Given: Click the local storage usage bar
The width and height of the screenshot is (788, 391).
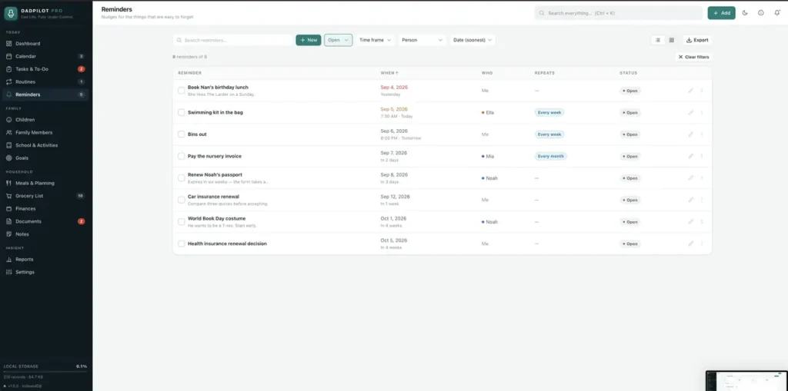Looking at the screenshot, I should (x=45, y=372).
